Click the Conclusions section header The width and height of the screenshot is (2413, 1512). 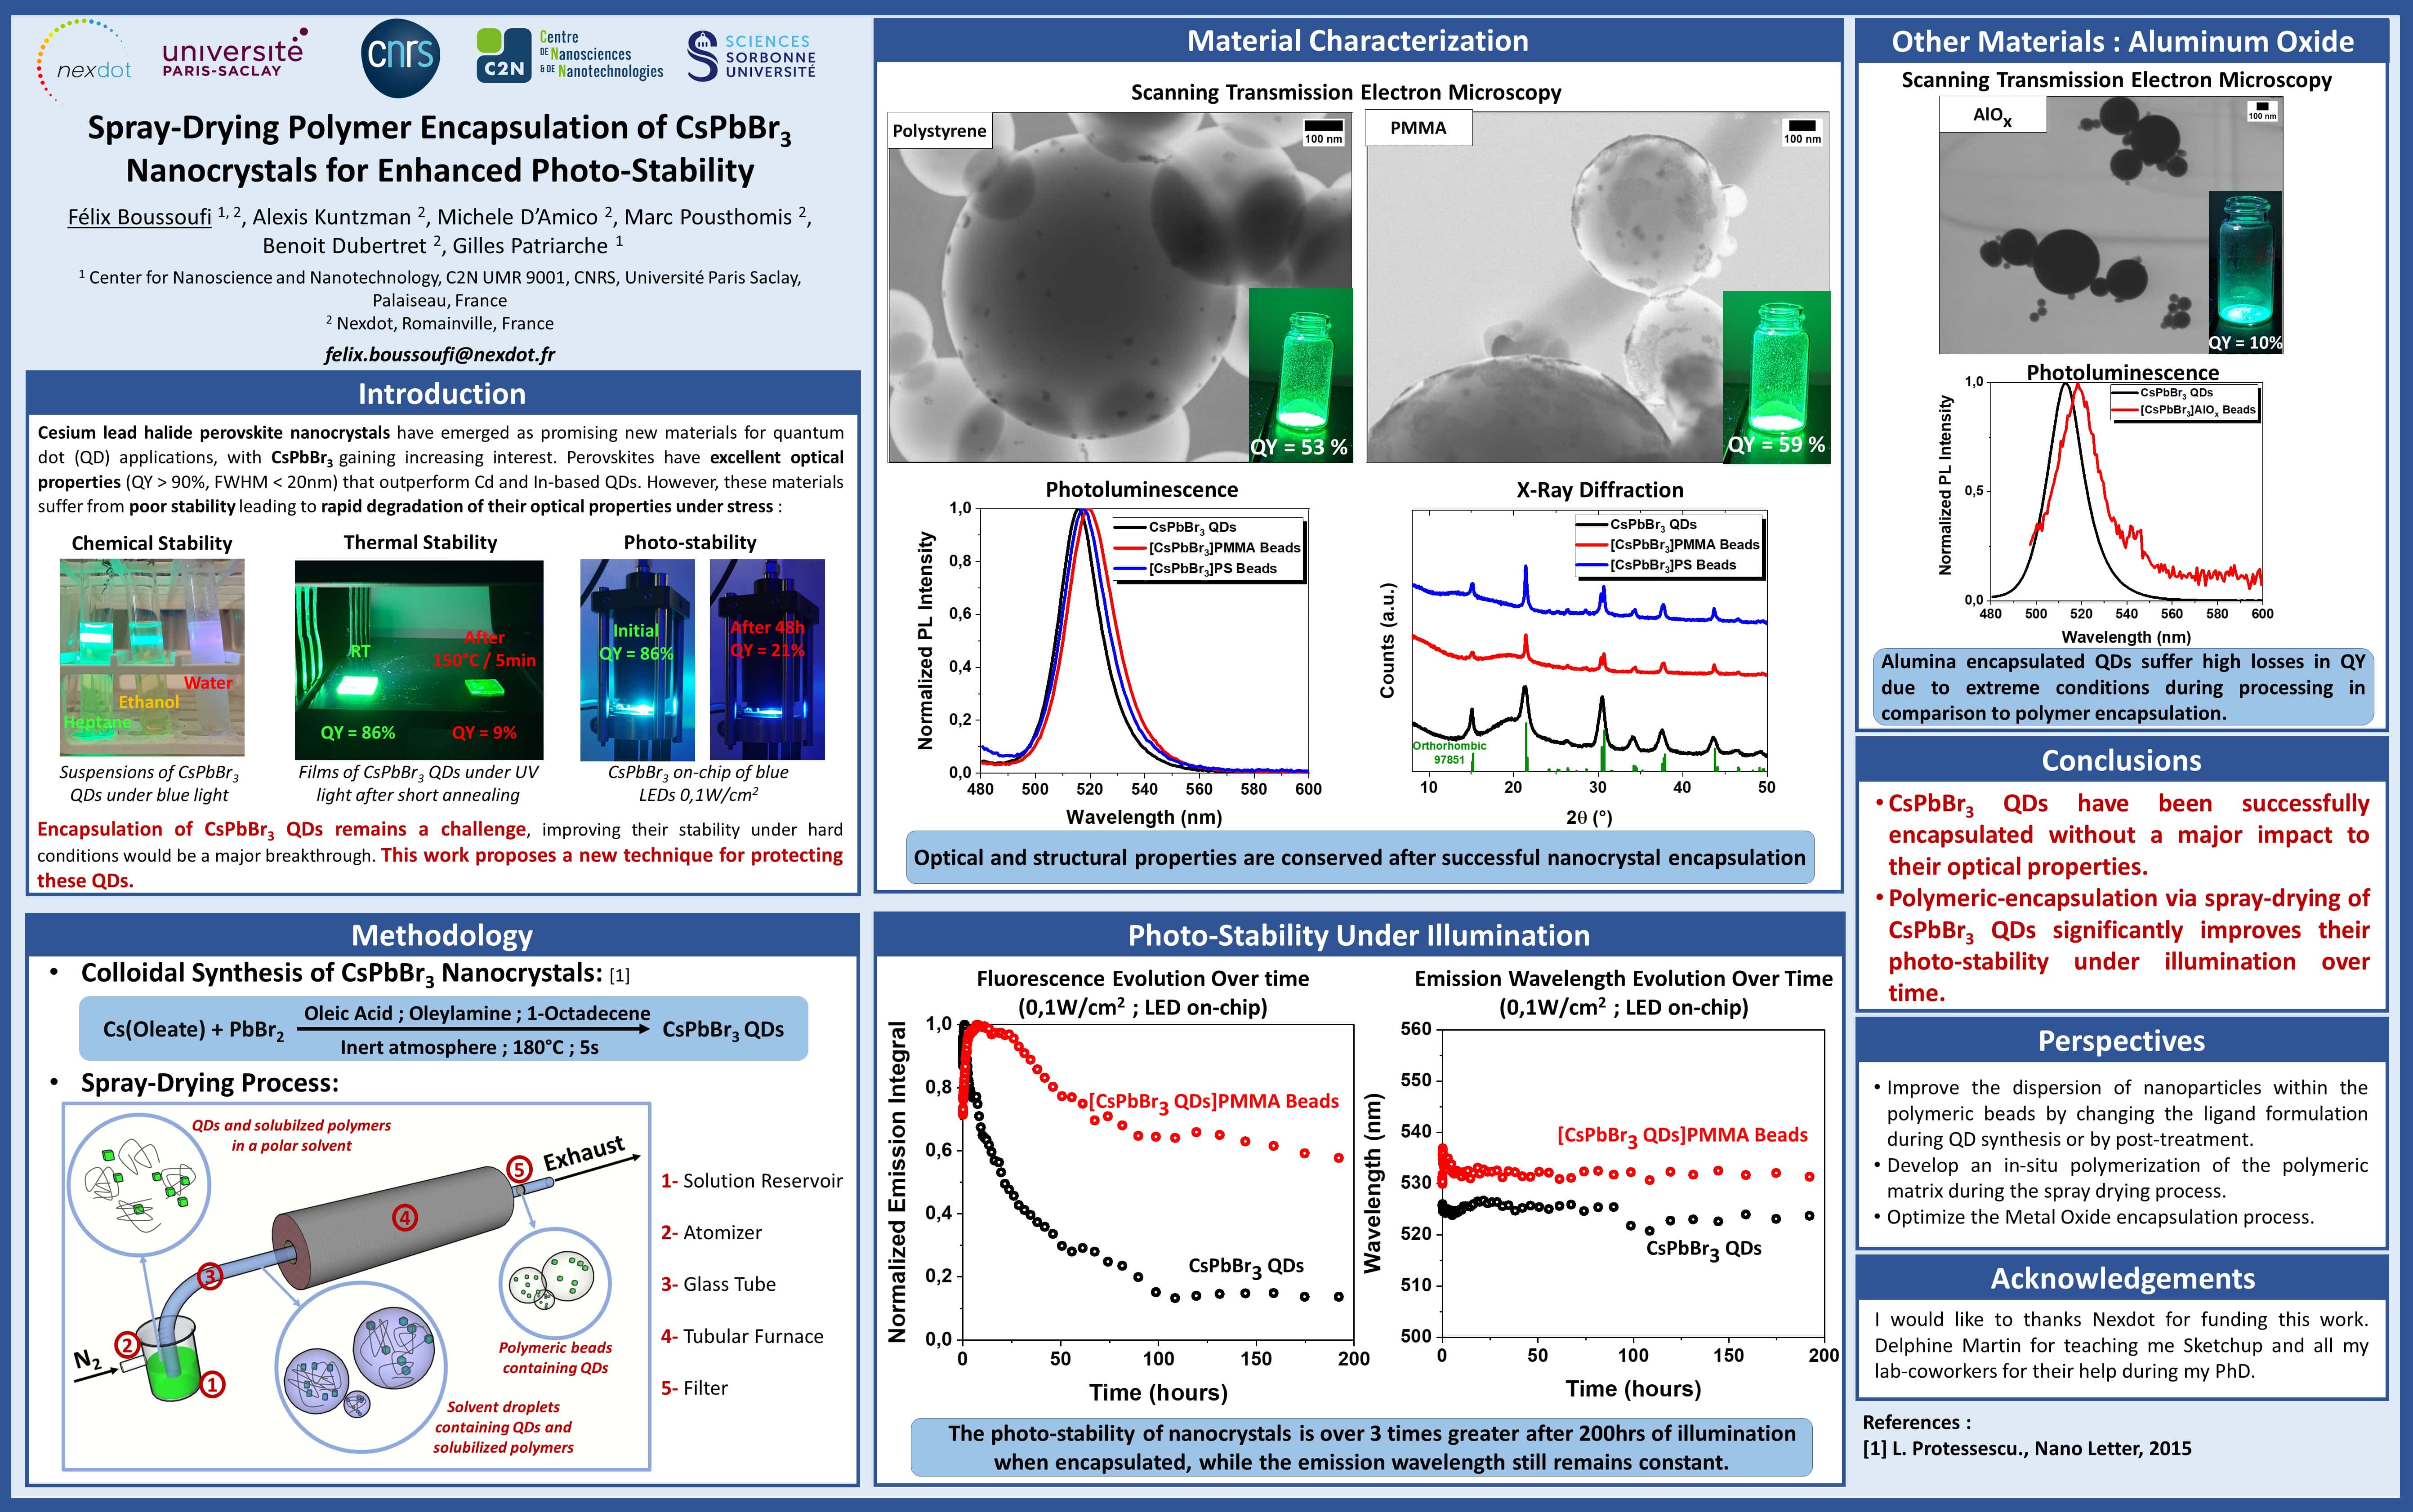2122,760
